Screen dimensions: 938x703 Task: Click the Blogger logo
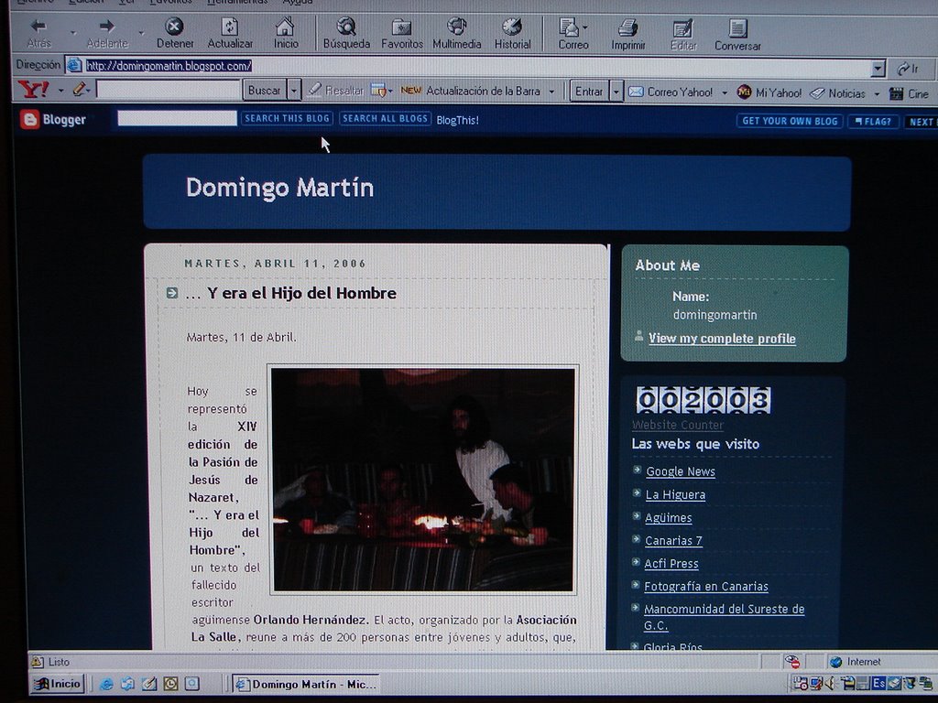pyautogui.click(x=53, y=120)
